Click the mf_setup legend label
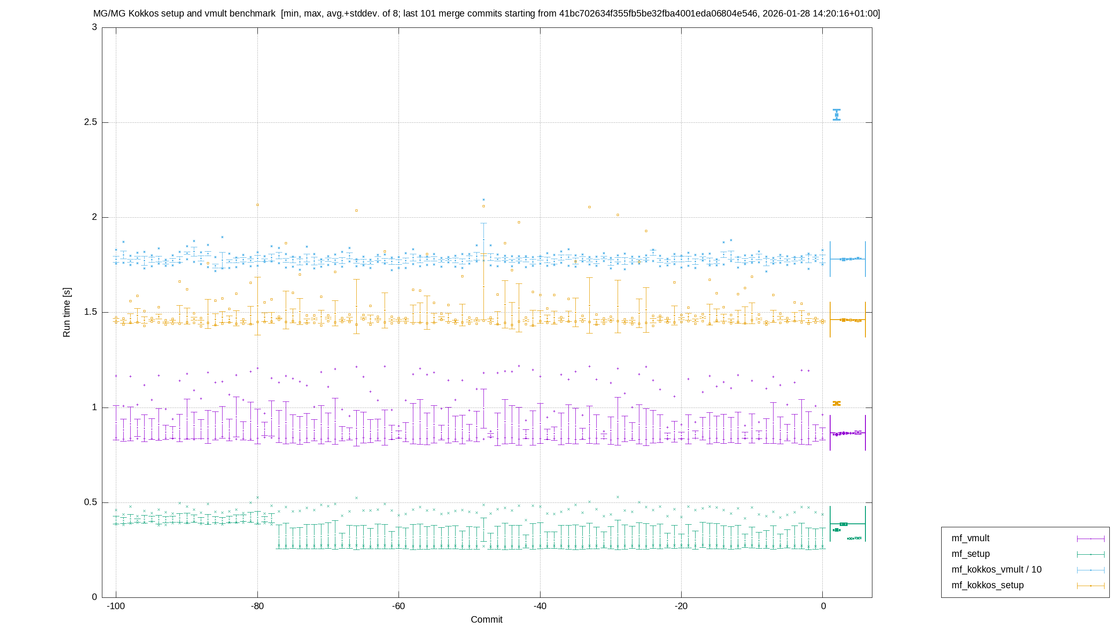 coord(970,554)
